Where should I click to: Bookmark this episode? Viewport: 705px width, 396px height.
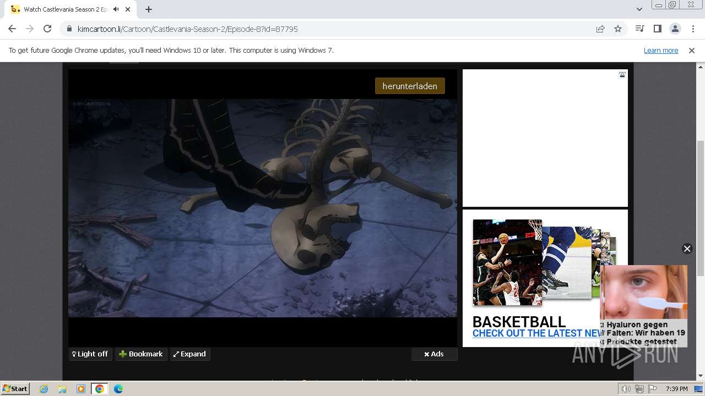click(x=141, y=354)
